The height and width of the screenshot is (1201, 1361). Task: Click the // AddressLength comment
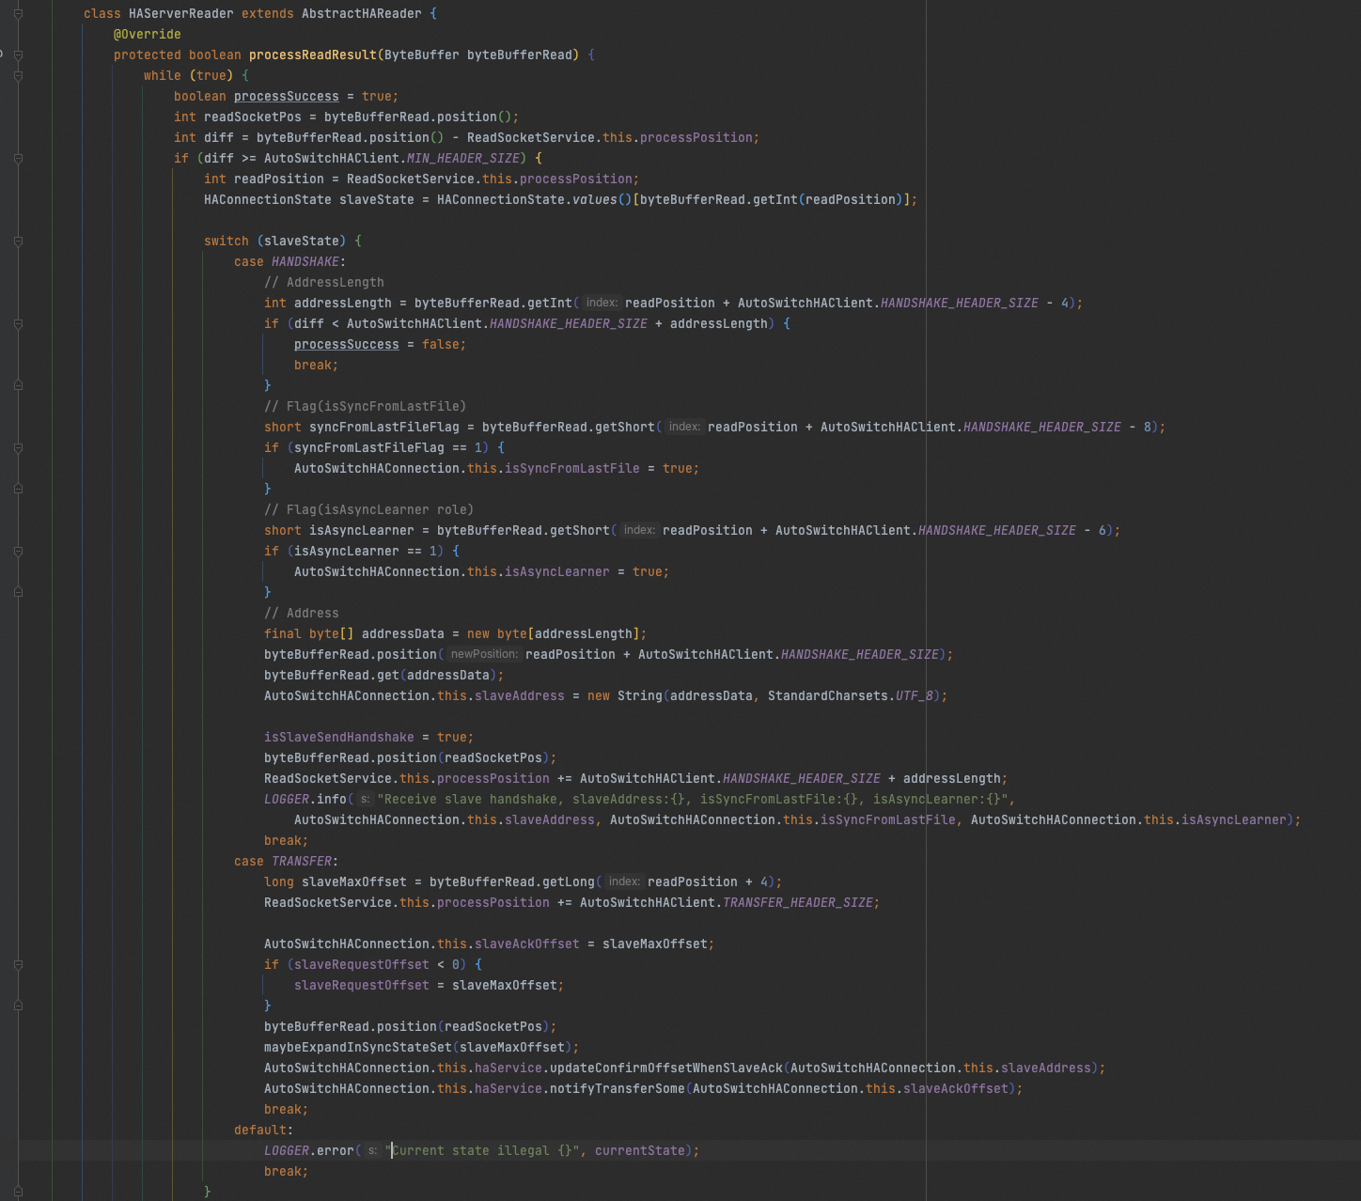pyautogui.click(x=324, y=283)
